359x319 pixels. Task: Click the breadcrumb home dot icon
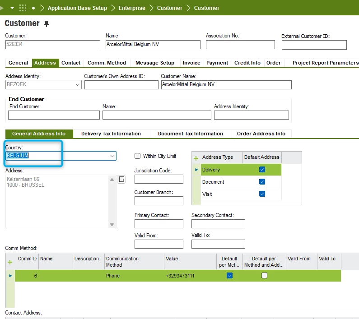tap(33, 8)
